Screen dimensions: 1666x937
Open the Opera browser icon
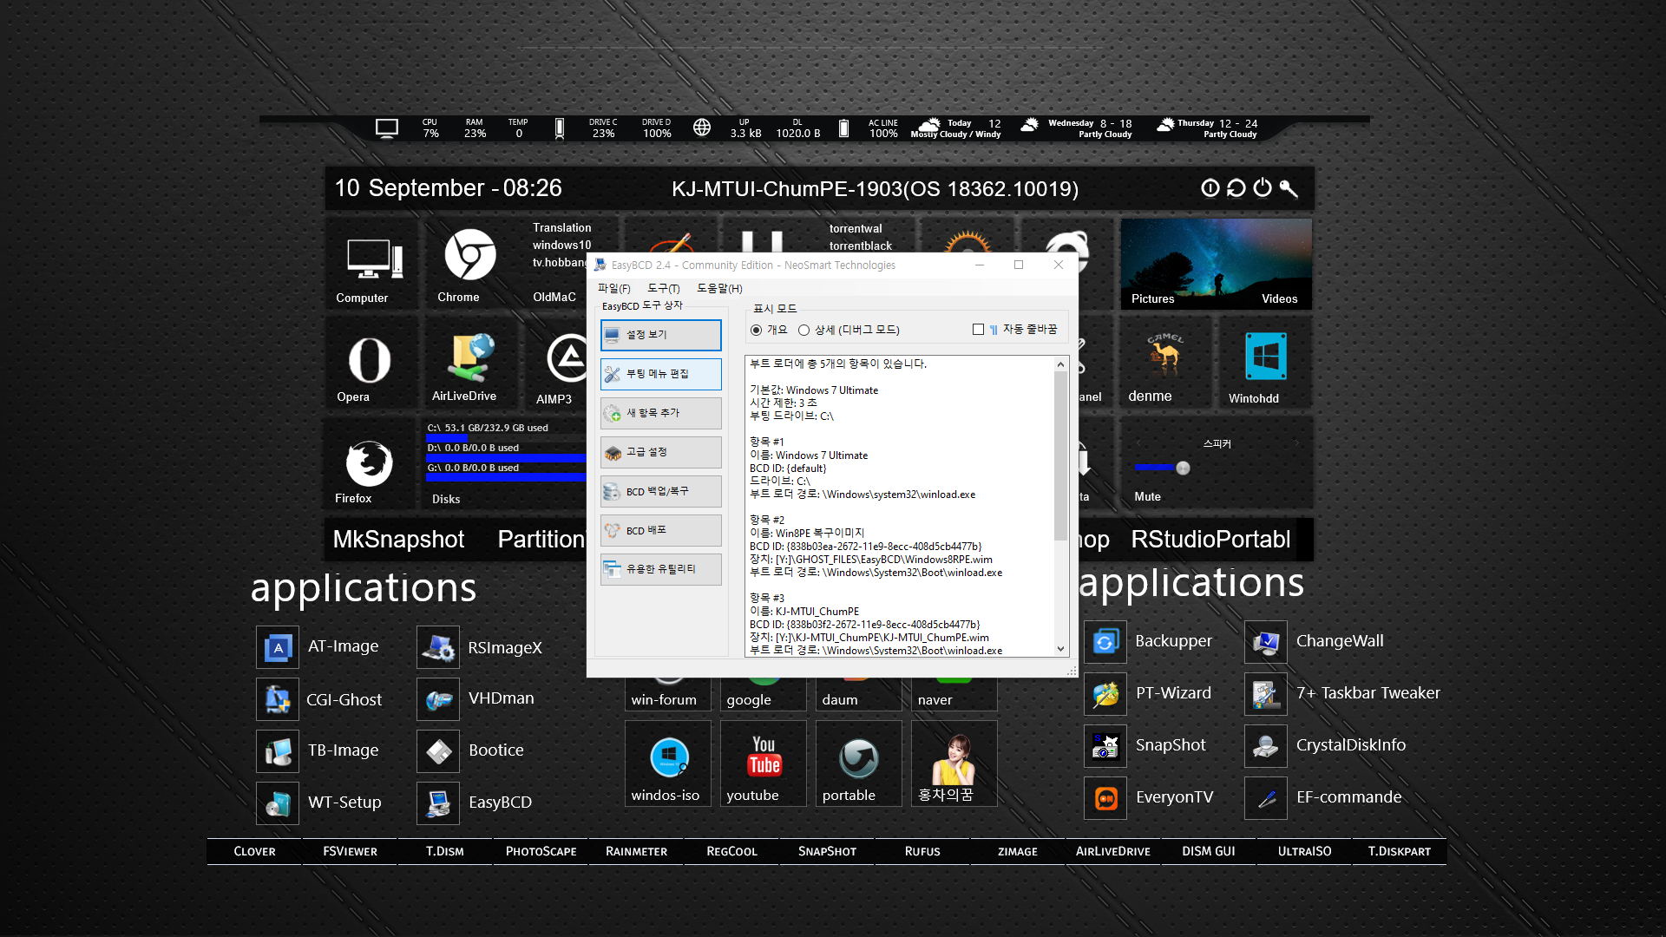tap(369, 360)
